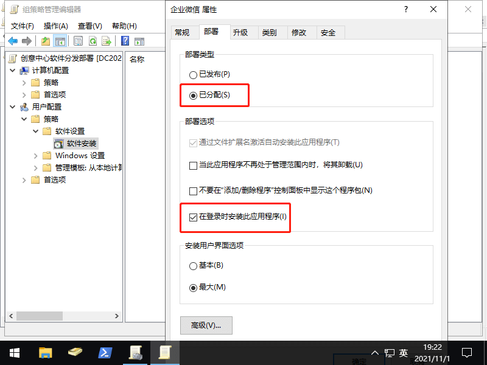Open the taskbar toolbox/server icon
This screenshot has height=365, width=487.
136,353
